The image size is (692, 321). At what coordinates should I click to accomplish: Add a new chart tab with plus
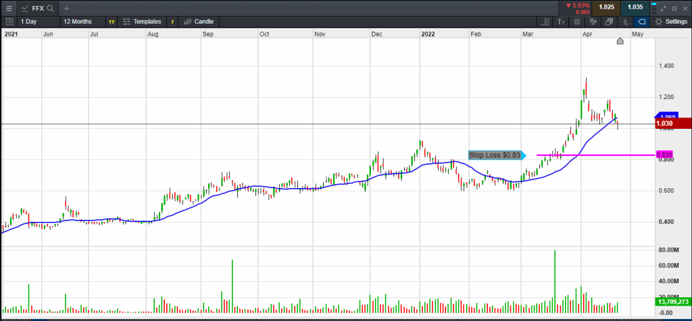point(66,8)
